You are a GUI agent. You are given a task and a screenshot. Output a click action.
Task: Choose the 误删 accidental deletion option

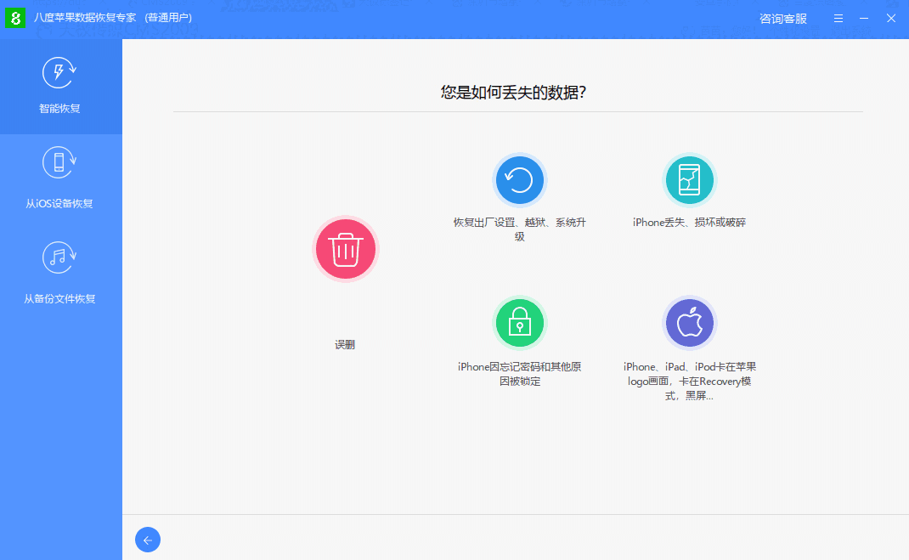346,343
